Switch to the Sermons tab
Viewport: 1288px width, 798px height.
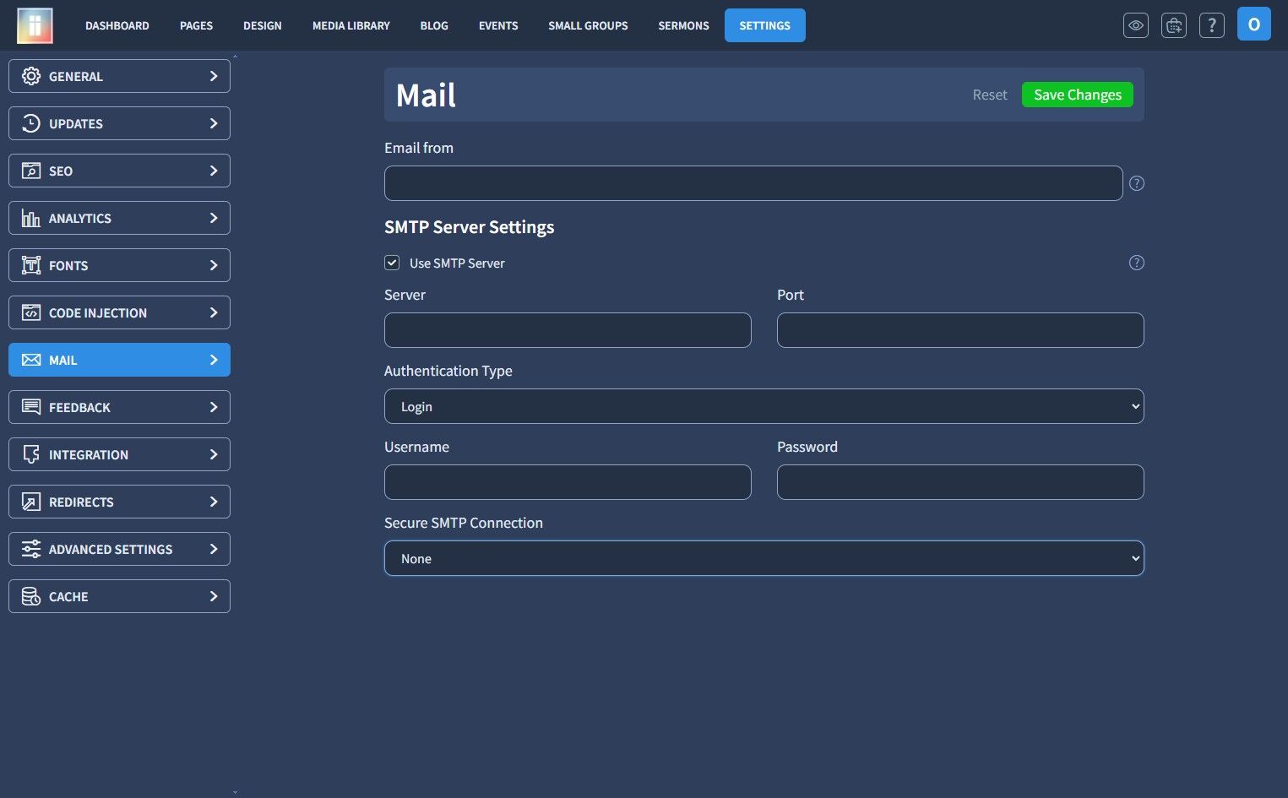(x=683, y=25)
